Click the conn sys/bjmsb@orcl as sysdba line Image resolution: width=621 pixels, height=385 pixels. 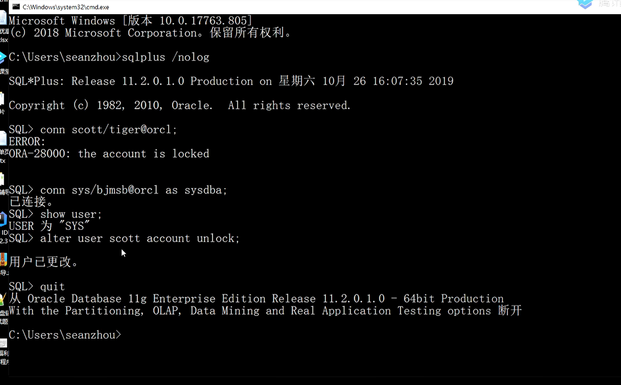tap(134, 190)
